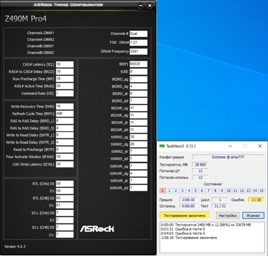This screenshot has height=256, width=268.
Task: Click the tREFI field showing 65535
Action: 138,64
